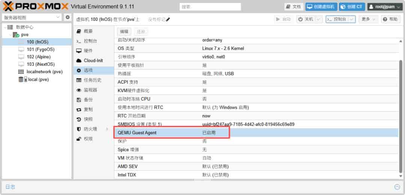Select the AMD SEV row
Screen dimensions: 405x195
pyautogui.click(x=256, y=167)
